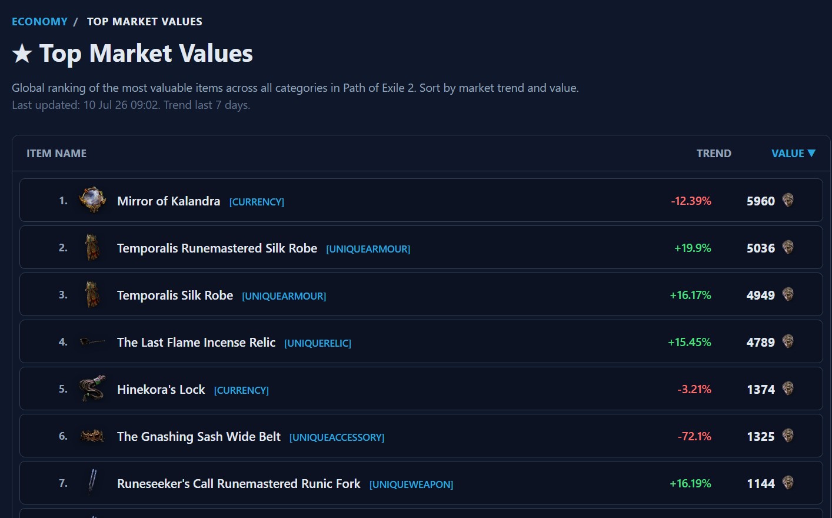The image size is (832, 518).
Task: Open the Mirror of Kalandra item link
Action: (x=168, y=201)
